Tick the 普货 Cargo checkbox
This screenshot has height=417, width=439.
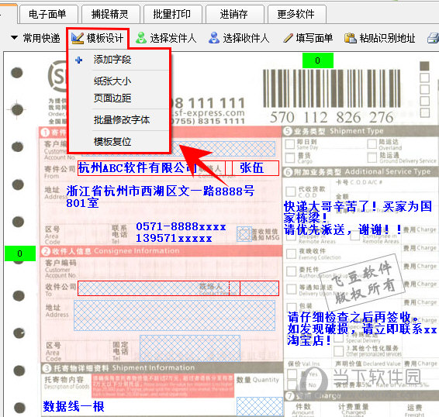click(x=290, y=158)
